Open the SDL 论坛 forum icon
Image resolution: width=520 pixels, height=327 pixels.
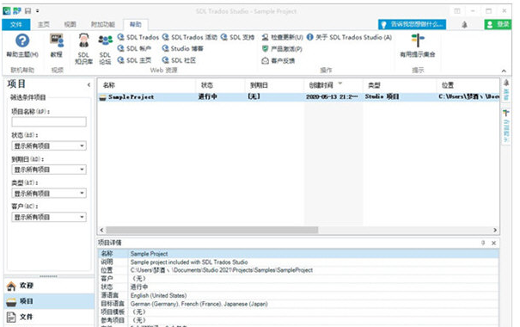tap(105, 49)
